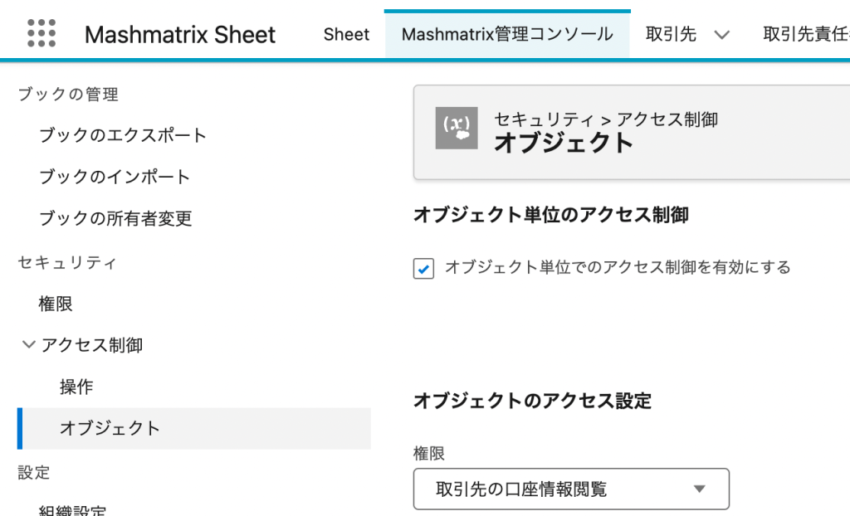Open the App Launcher dots grid icon

42,34
